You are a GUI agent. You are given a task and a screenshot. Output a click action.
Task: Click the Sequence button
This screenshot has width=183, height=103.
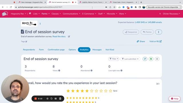point(131,32)
